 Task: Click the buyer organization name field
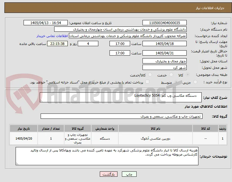tap(120, 29)
